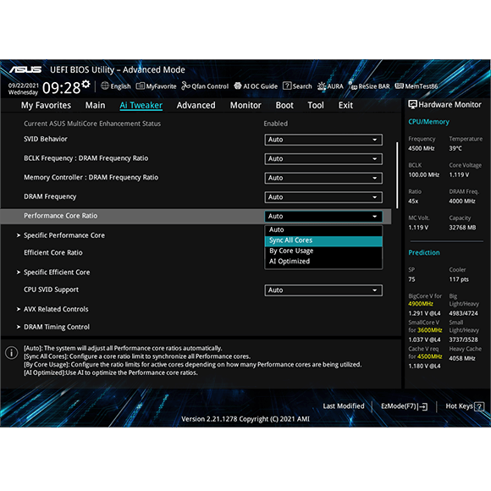Open the Hot Keys help
The width and height of the screenshot is (491, 491).
coord(465,406)
